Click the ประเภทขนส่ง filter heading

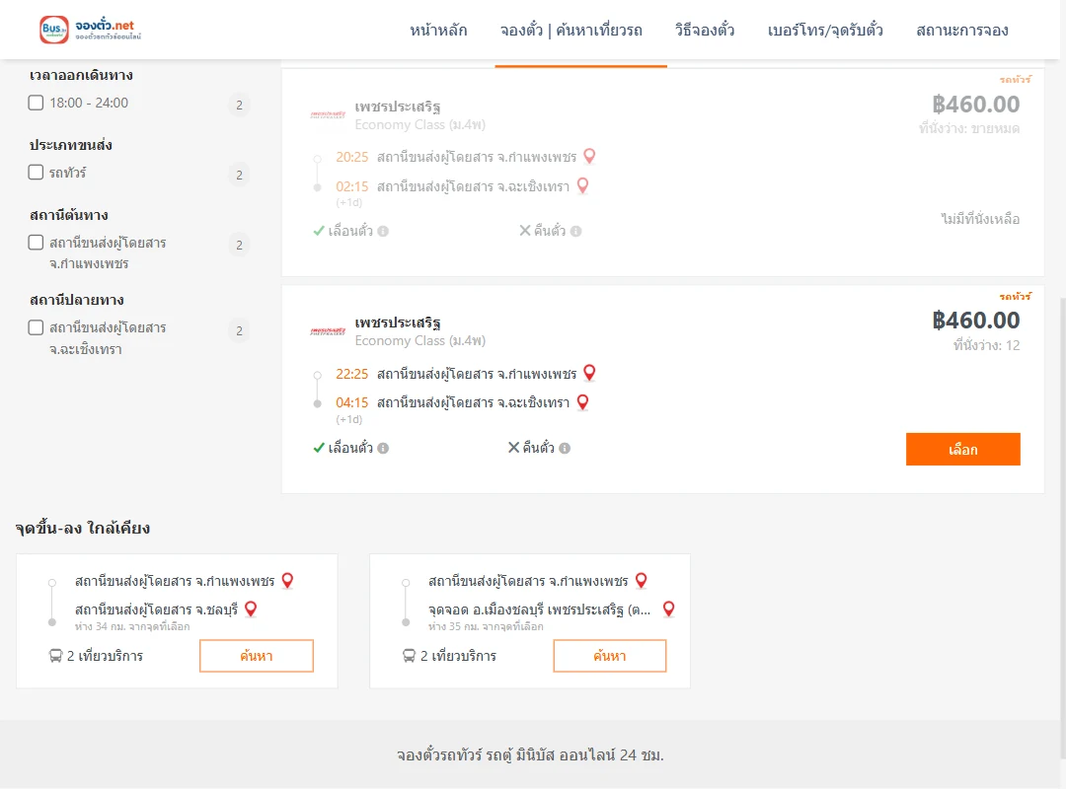click(x=71, y=145)
